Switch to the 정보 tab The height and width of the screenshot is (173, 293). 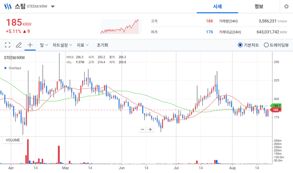(259, 6)
